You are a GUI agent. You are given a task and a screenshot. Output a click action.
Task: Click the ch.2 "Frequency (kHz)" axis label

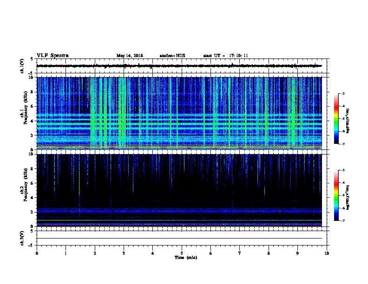[x=26, y=185]
